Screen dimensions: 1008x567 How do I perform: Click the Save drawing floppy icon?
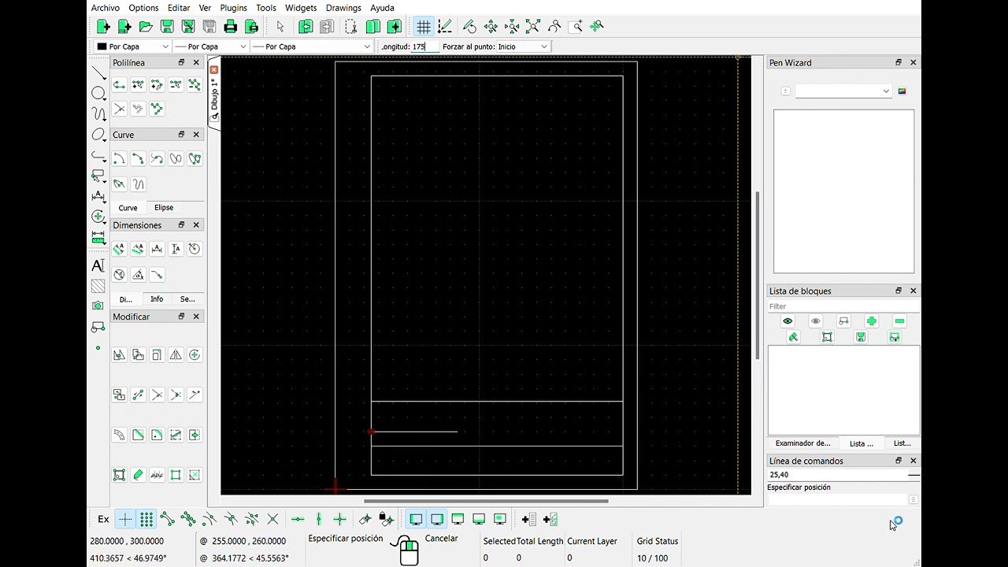[x=167, y=27]
